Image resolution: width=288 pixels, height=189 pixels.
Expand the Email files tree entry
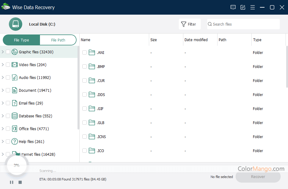tap(2, 103)
